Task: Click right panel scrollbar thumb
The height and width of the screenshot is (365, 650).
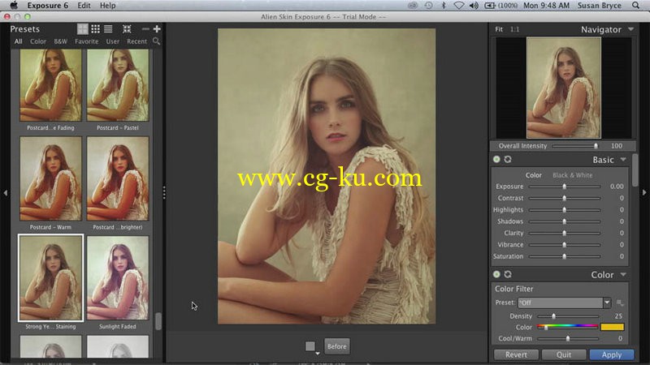Action: pos(635,170)
